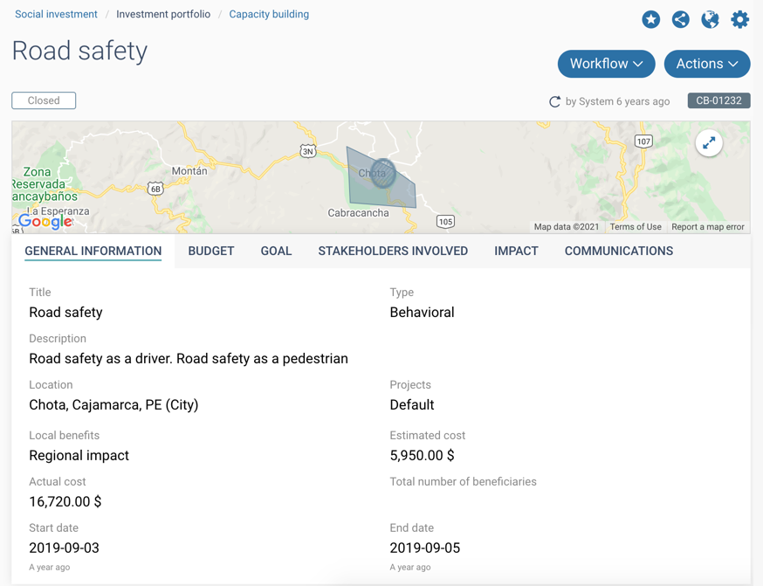Click the share icon in header
This screenshot has height=586, width=763.
(x=680, y=19)
